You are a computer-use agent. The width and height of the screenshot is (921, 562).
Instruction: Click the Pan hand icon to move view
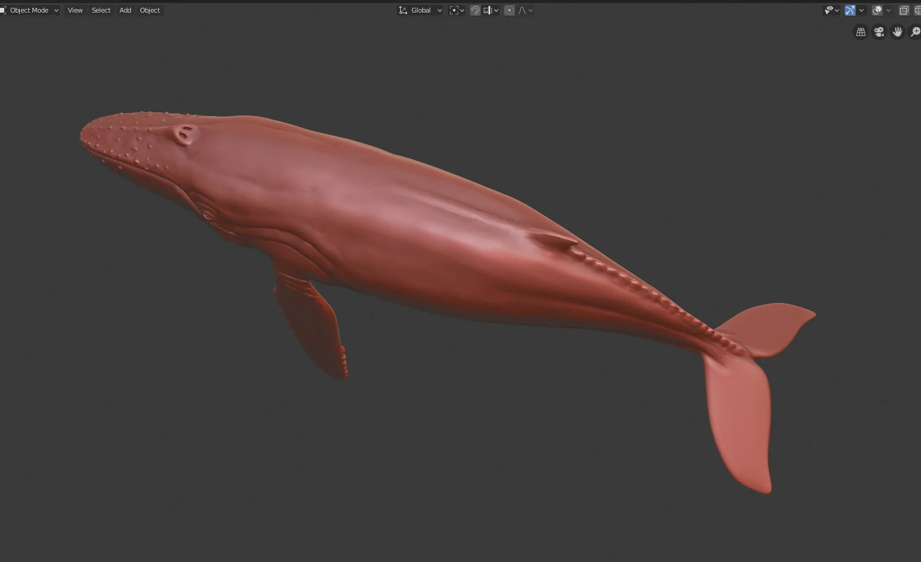tap(898, 31)
